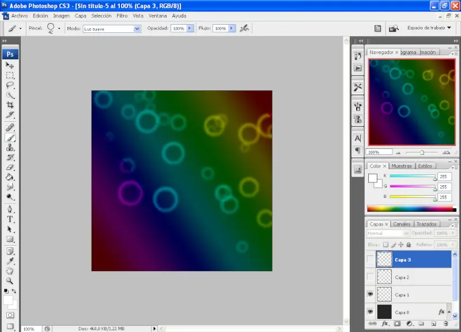Select the Pen tool
461x332 pixels.
(x=10, y=209)
